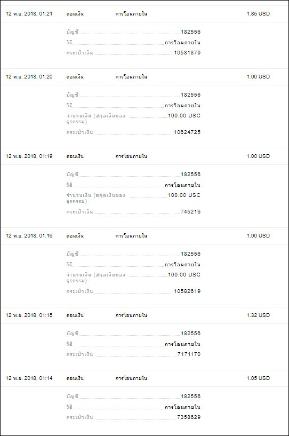
Task: Select wallet number 7358629
Action: tap(189, 417)
